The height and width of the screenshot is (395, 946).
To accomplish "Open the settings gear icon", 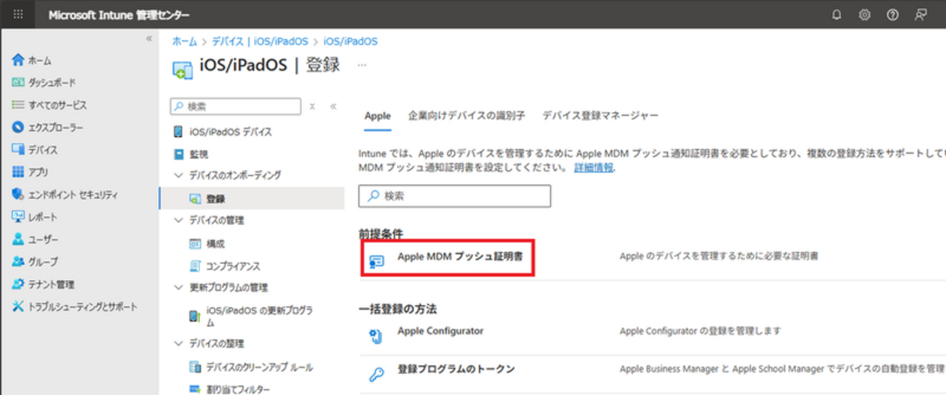I will [864, 15].
